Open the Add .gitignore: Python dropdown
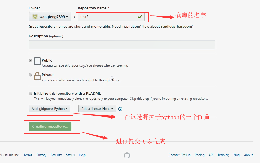 tap(50, 108)
